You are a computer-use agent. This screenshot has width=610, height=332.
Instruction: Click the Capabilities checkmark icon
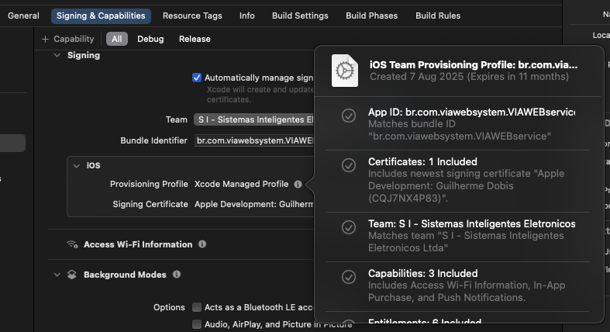(349, 277)
